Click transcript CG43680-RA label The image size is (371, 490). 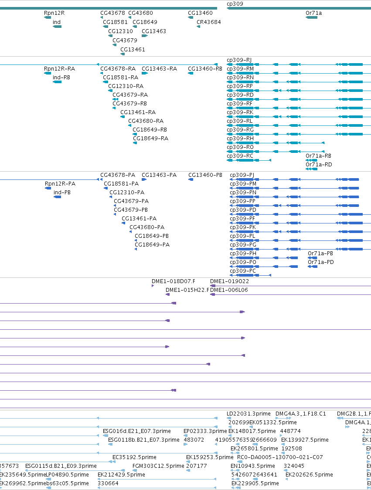pyautogui.click(x=146, y=121)
